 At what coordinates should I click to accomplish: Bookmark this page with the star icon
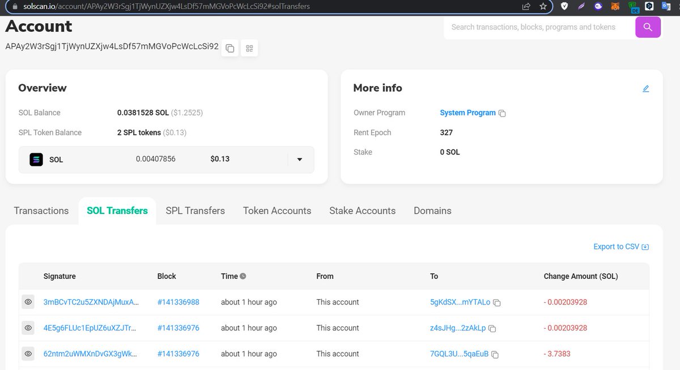[543, 6]
